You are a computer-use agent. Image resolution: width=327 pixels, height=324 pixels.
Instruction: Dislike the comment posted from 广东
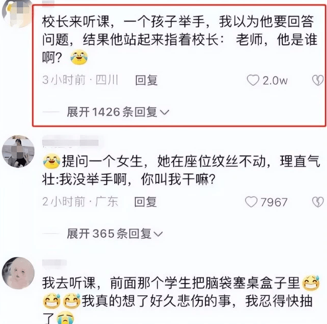tap(318, 202)
